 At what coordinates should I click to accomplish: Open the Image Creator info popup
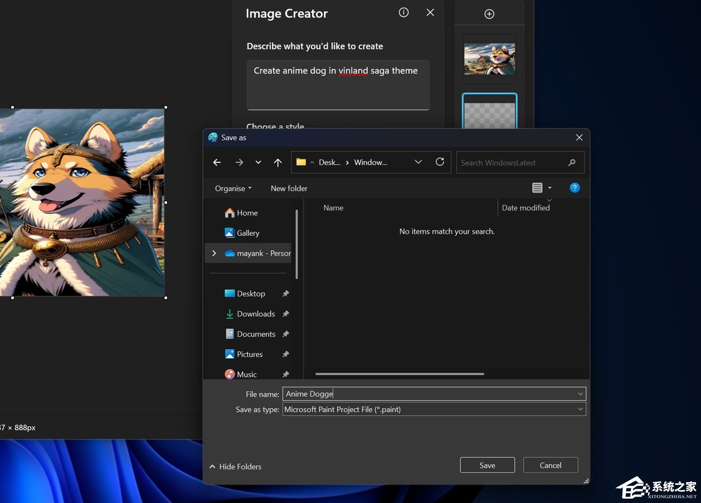[x=403, y=13]
